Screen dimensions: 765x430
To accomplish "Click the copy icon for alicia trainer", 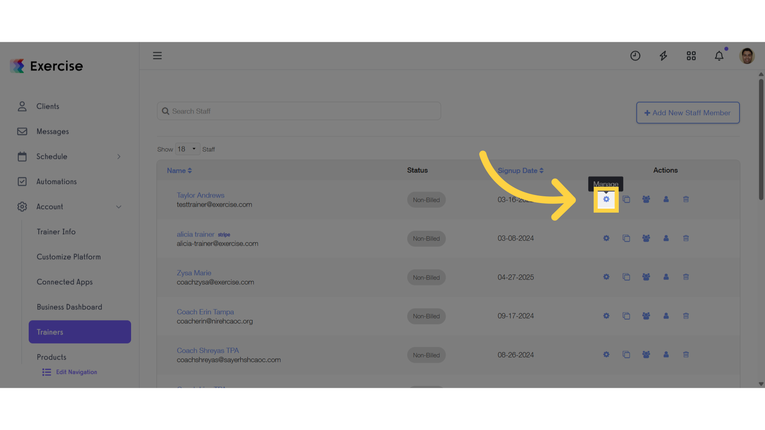I will 626,238.
